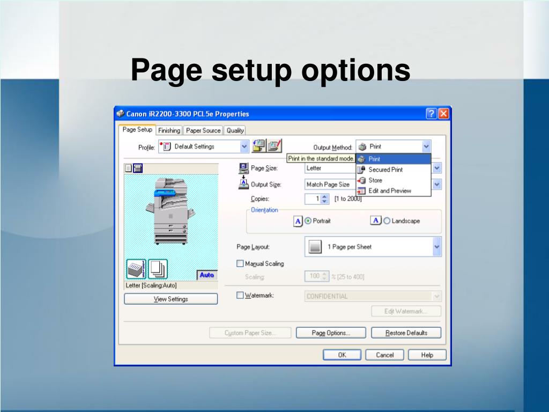Switch to the Paper Source tab
Screen dimensions: 549x412
coord(203,131)
